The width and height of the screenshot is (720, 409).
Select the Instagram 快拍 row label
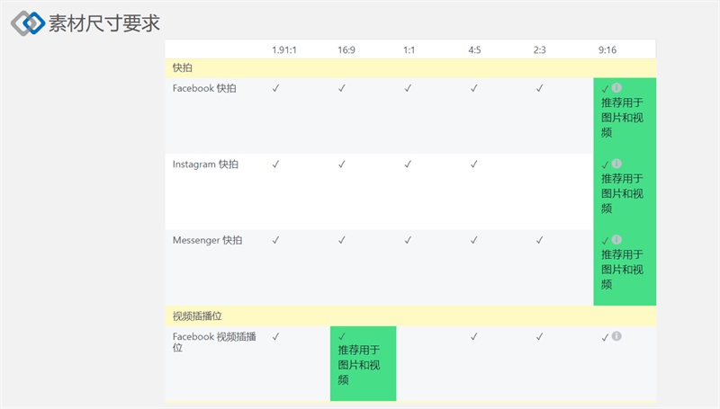205,164
